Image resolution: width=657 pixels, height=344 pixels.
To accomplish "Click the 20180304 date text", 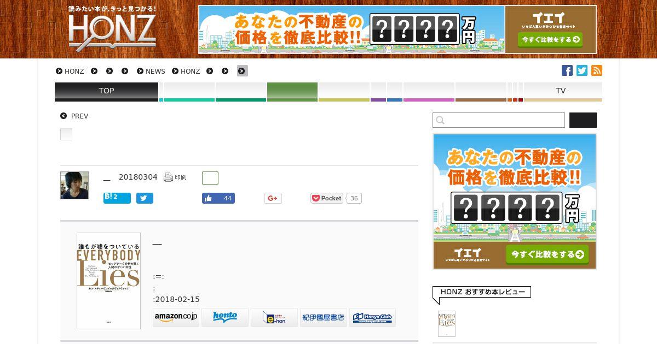I will coord(138,177).
